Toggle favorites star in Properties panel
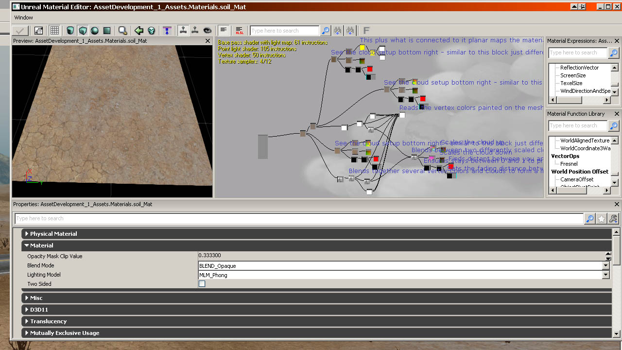 pyautogui.click(x=602, y=219)
